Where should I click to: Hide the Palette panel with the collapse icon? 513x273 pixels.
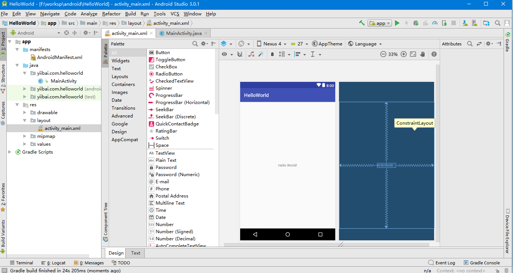tap(214, 44)
